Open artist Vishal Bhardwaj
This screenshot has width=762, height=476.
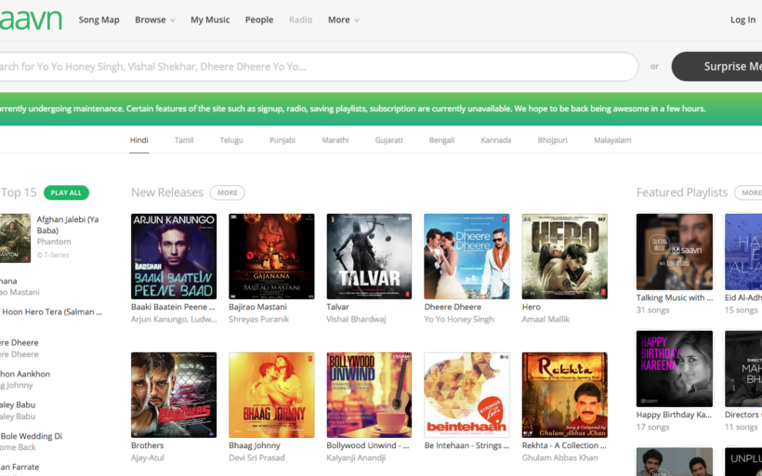point(356,320)
